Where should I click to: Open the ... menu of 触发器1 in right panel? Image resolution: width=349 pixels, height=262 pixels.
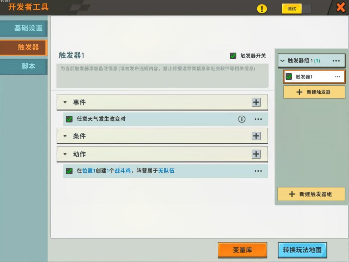click(337, 77)
